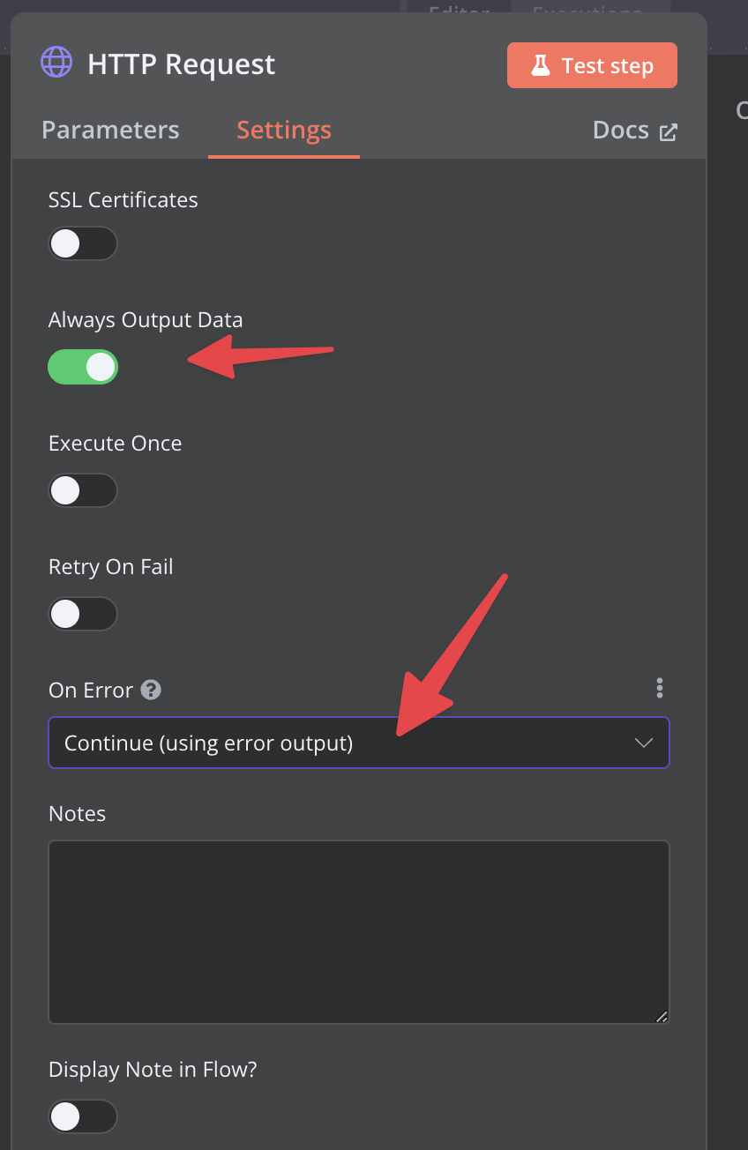
Task: Open the On Error dropdown
Action: [x=358, y=743]
